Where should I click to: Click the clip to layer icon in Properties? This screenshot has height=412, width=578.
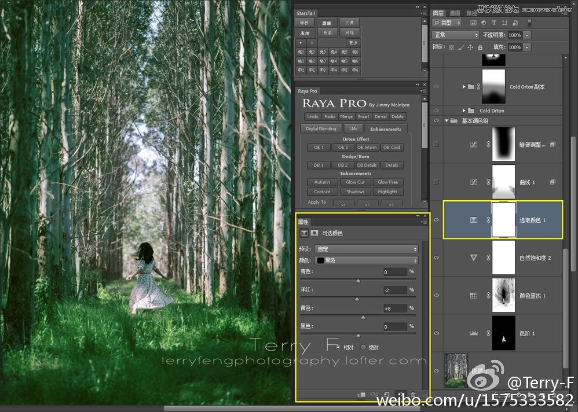click(361, 394)
